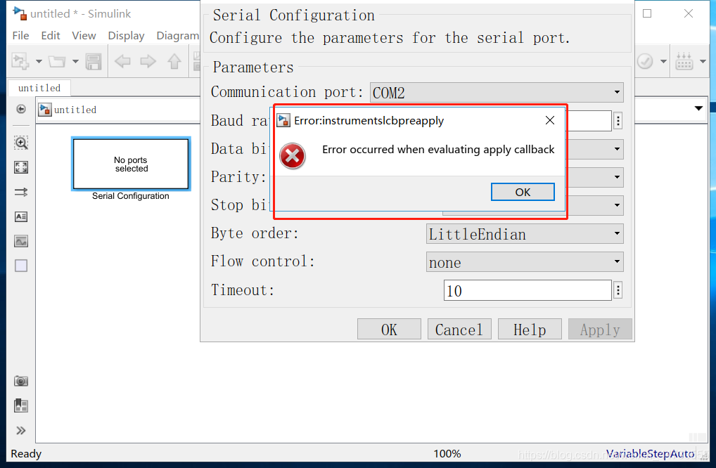Click the Viewmarks icon in left palette
The height and width of the screenshot is (468, 716).
21,405
